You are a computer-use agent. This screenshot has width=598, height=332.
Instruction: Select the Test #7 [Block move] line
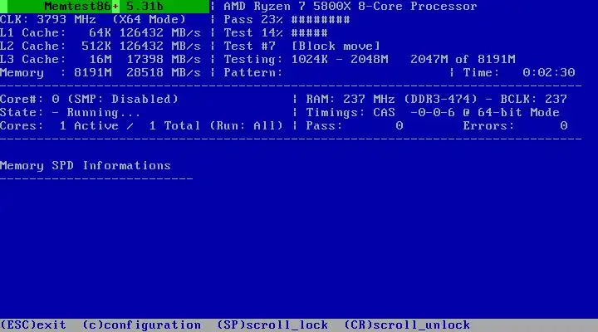tap(301, 46)
